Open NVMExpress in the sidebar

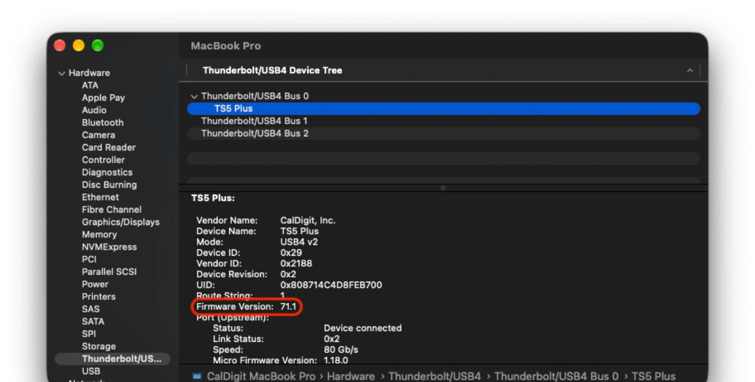[109, 246]
